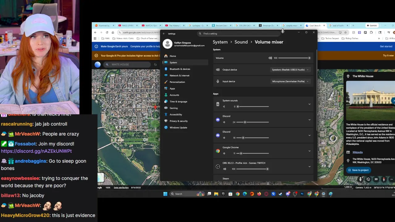Viewport: 395px width, 222px height.
Task: Go back in Chrome browser
Action: (x=95, y=32)
